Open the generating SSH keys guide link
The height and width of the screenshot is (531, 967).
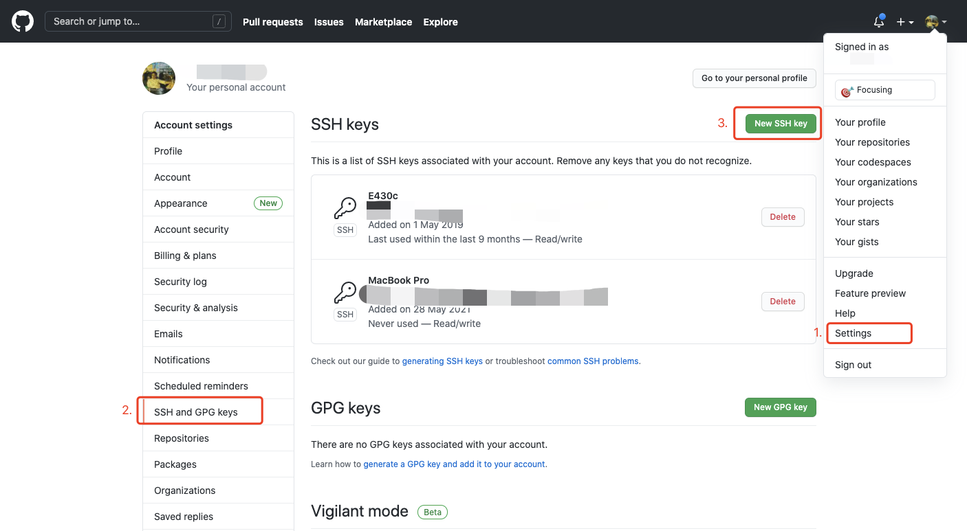coord(442,361)
